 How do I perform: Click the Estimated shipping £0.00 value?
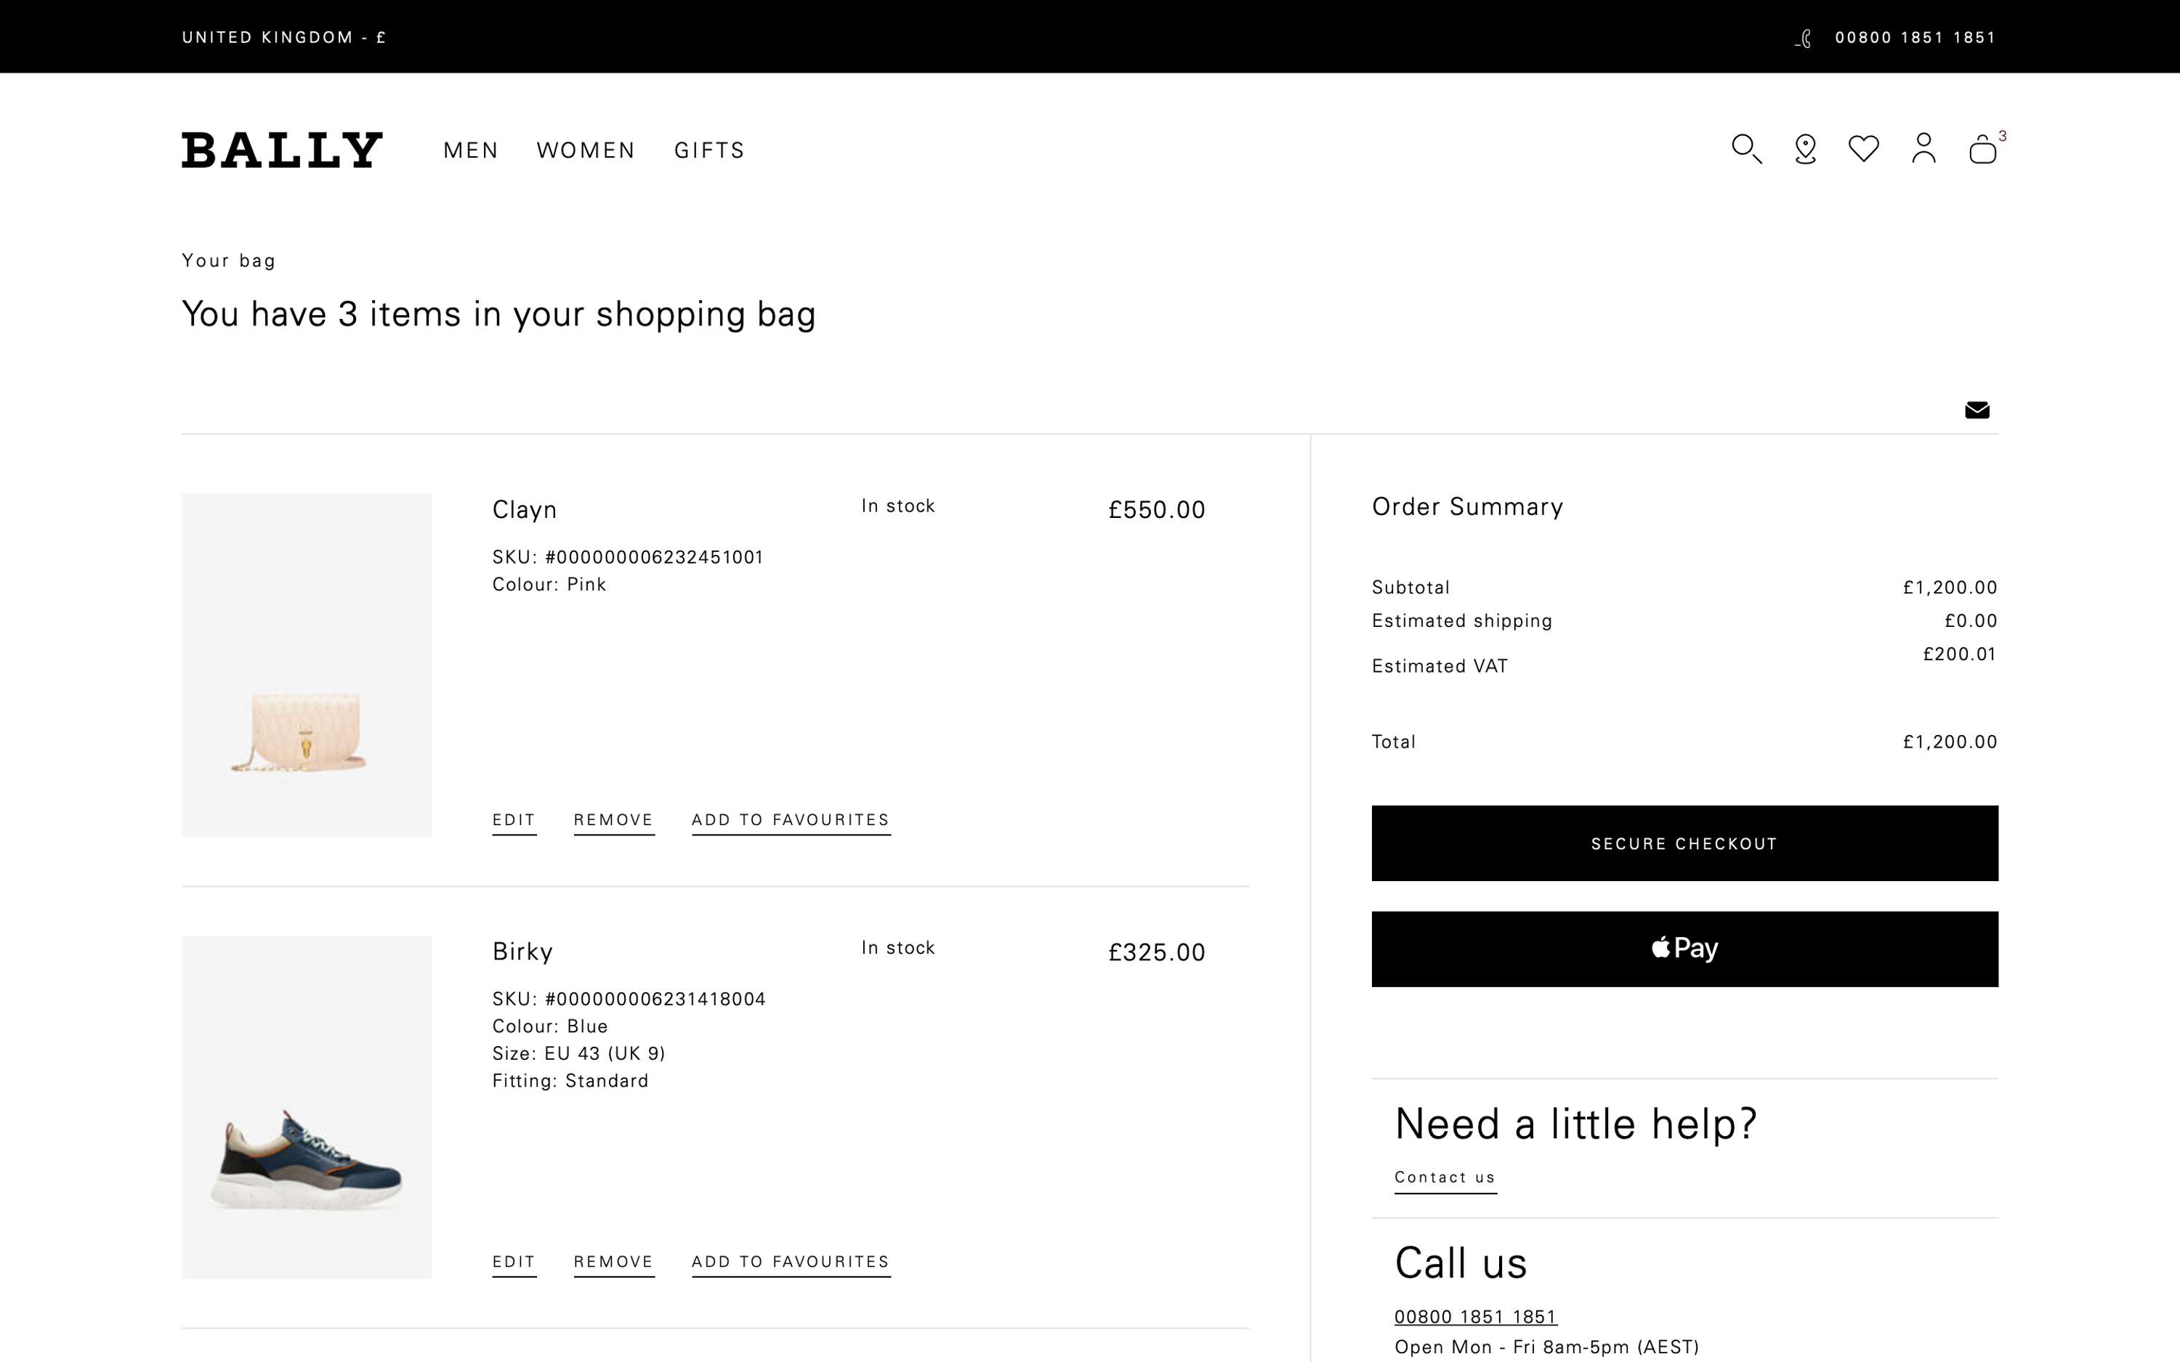1970,620
